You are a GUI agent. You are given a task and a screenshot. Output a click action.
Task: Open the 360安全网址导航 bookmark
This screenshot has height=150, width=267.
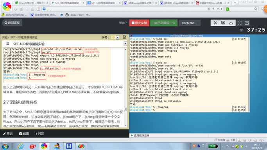(14, 15)
